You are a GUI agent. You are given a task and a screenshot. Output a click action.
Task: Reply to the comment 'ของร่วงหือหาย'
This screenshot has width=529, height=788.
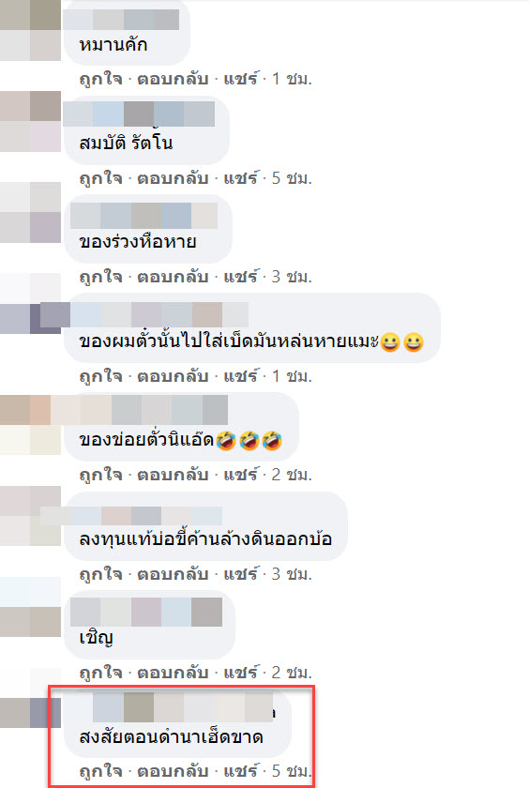173,277
